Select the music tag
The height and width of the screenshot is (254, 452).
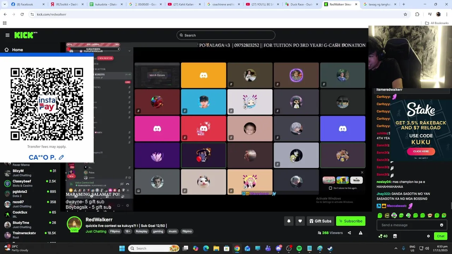[173, 231]
